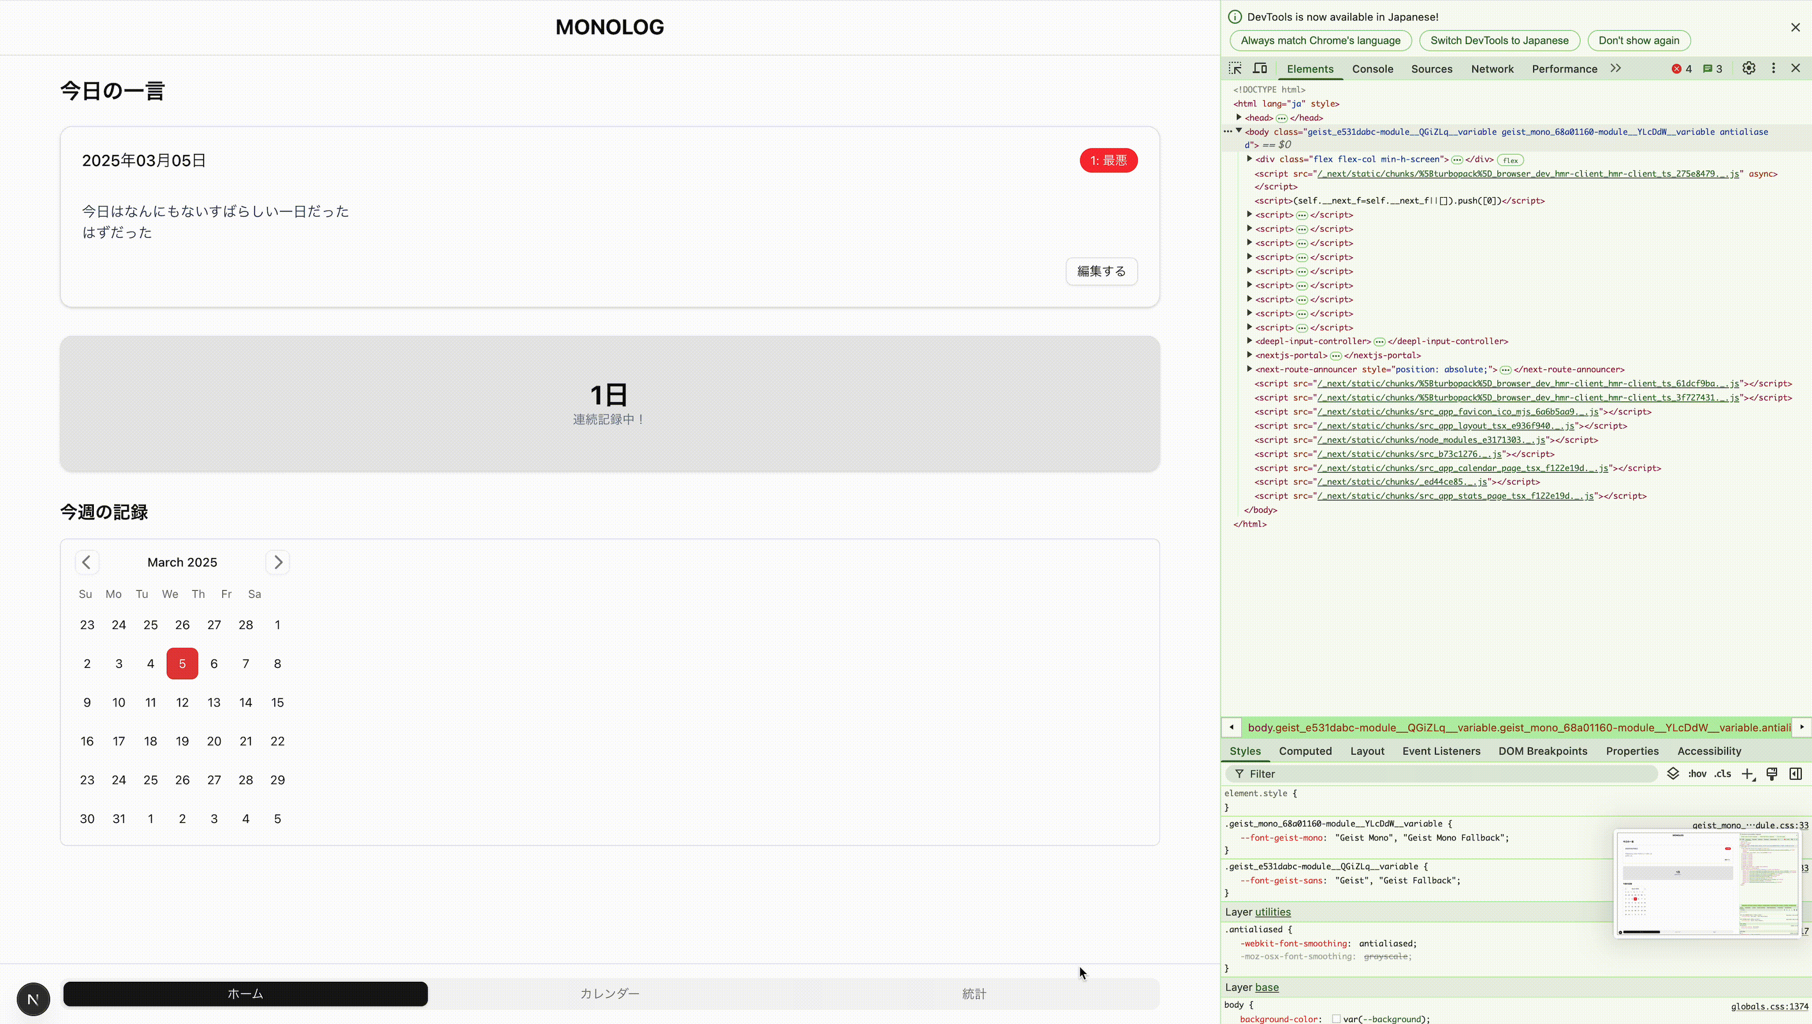Screen dimensions: 1812x1024
Task: Open the Event Listeners tab
Action: 1441,751
